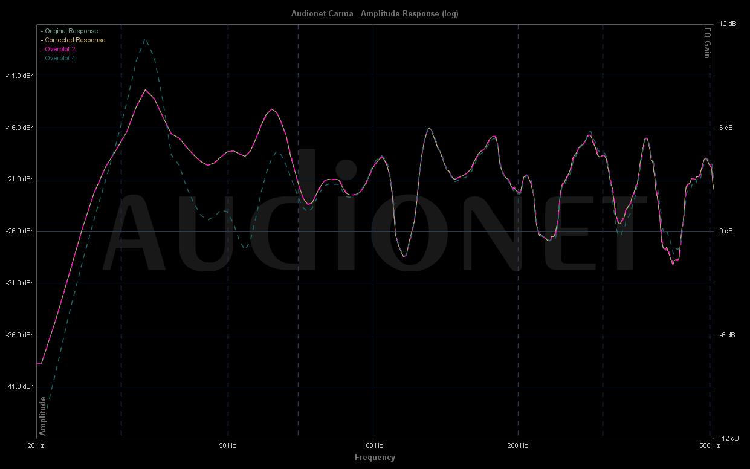Click the 50 Hz frequency tick label

[227, 445]
